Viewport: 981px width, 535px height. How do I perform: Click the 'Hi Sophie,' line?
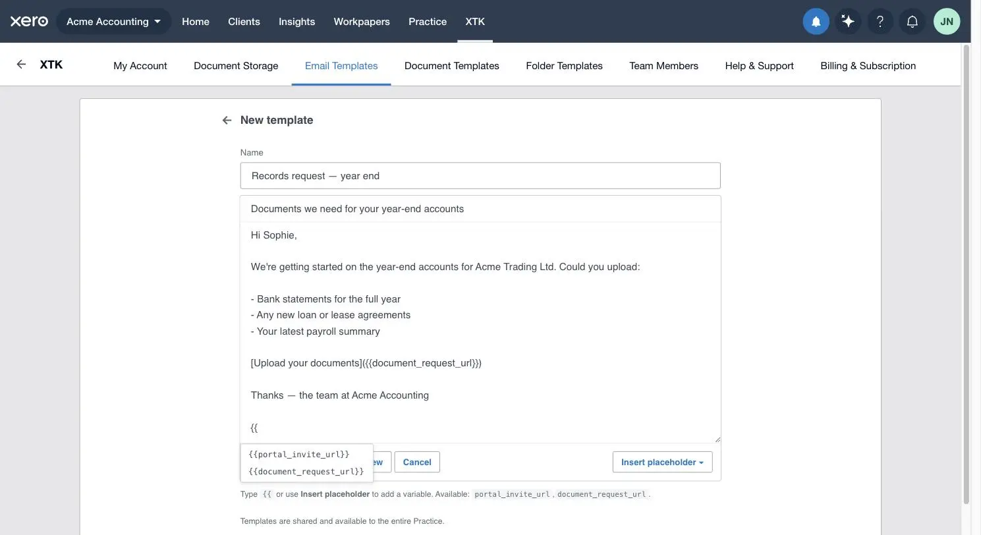point(274,235)
